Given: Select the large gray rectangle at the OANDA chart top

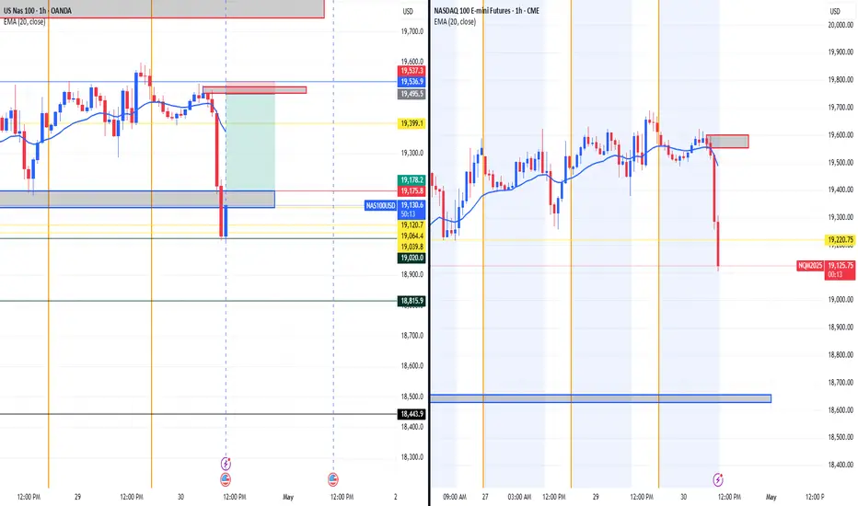Looking at the screenshot, I should point(162,9).
